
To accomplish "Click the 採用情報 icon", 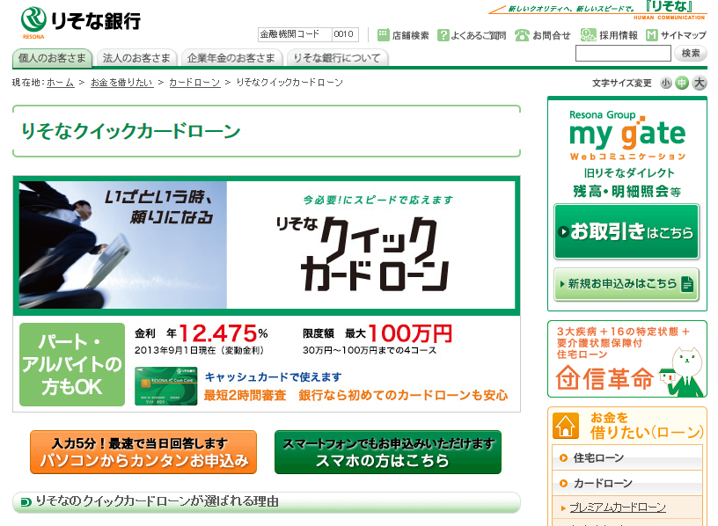I will coord(588,35).
